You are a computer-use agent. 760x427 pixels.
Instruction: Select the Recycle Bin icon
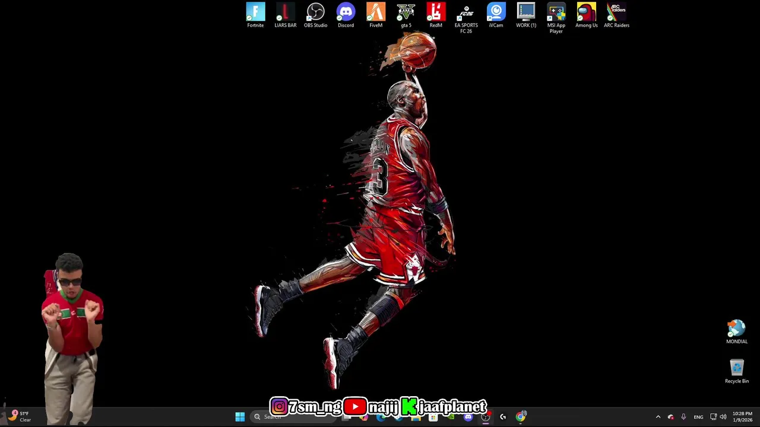coord(737,371)
